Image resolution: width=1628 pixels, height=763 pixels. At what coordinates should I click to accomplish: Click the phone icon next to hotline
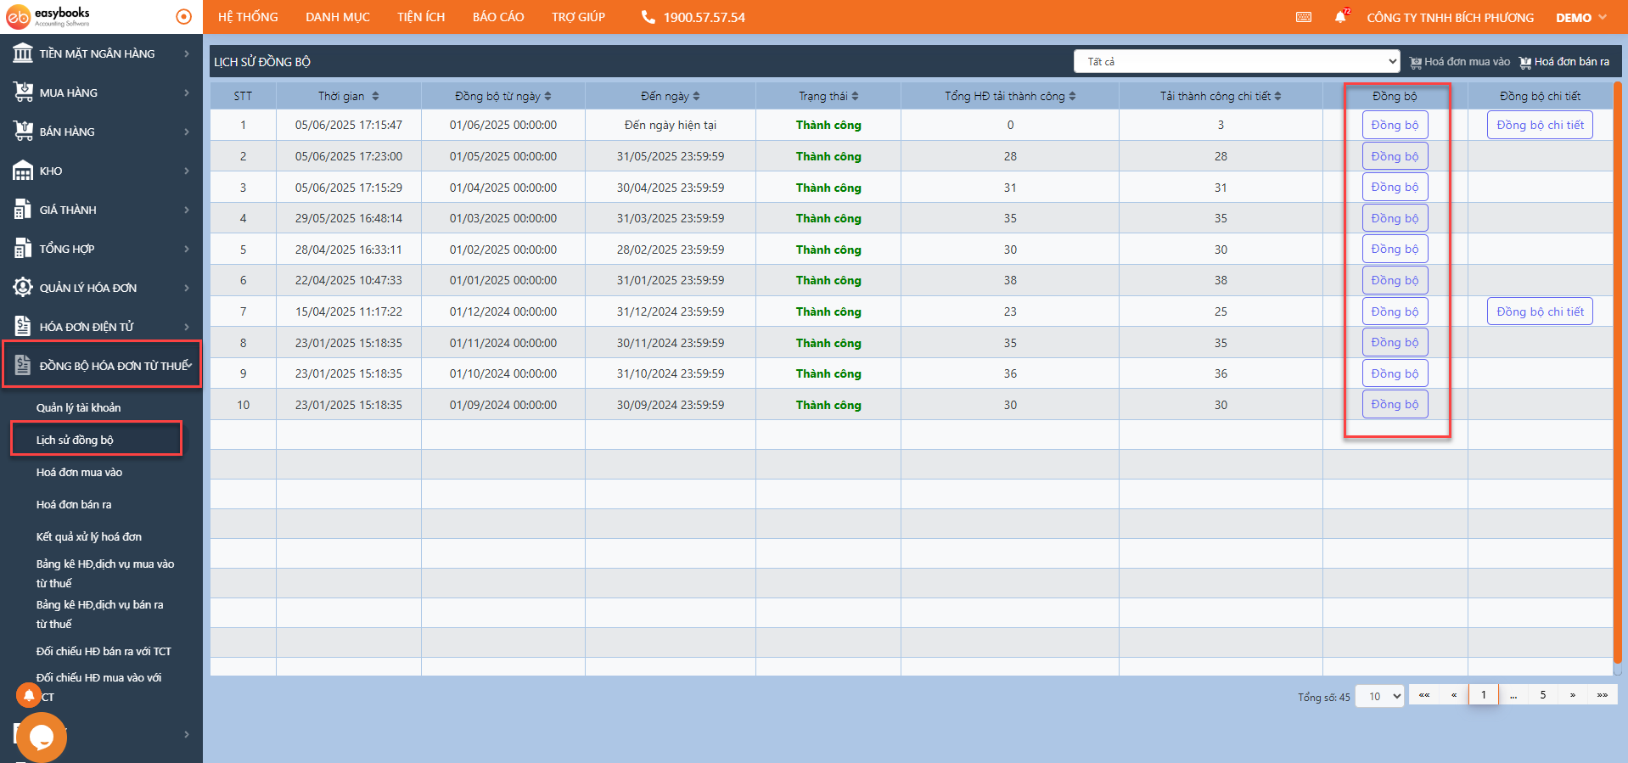pyautogui.click(x=648, y=17)
